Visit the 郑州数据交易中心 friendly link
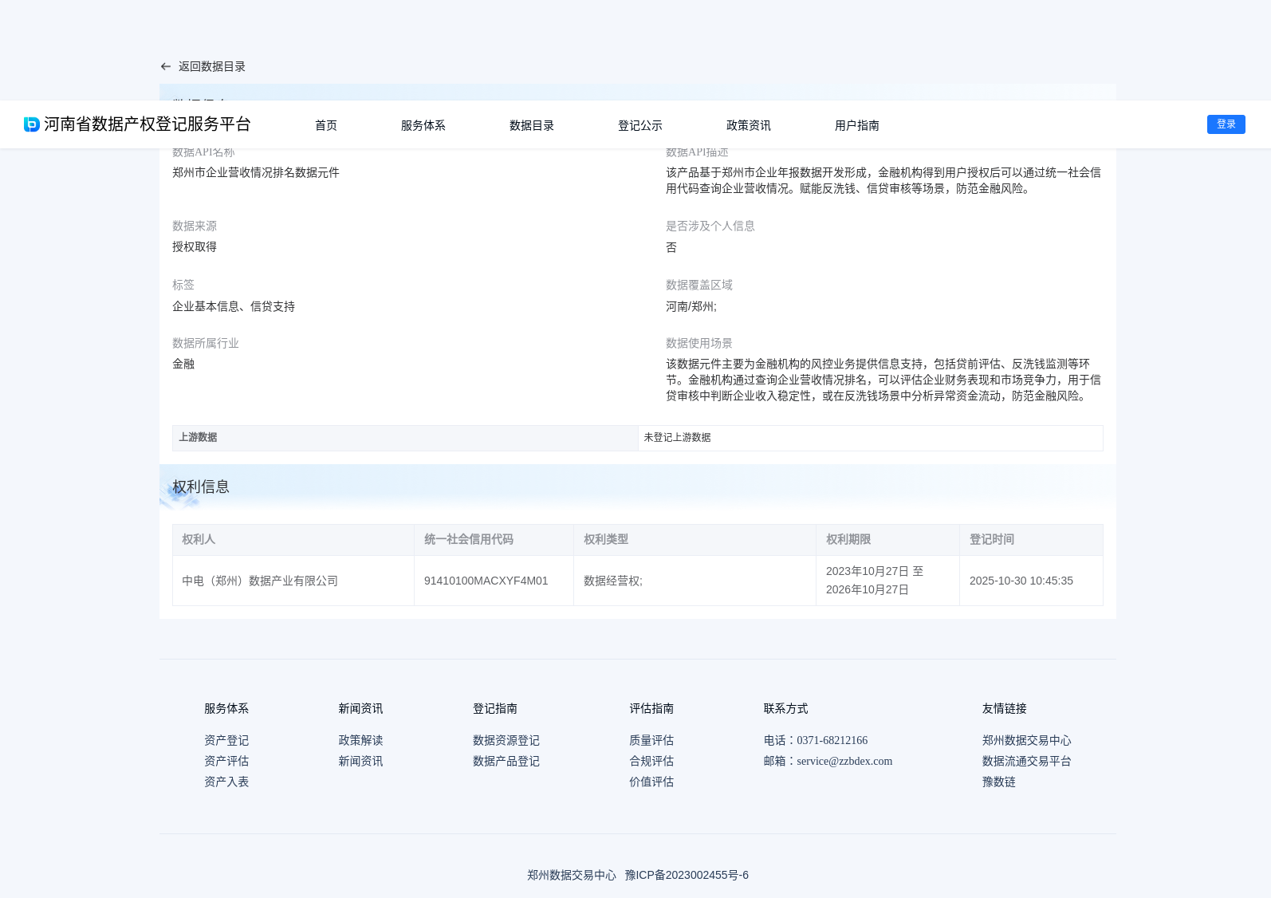The width and height of the screenshot is (1271, 898). tap(1027, 741)
